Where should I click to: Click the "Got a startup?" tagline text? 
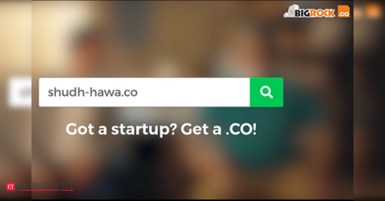tap(121, 129)
